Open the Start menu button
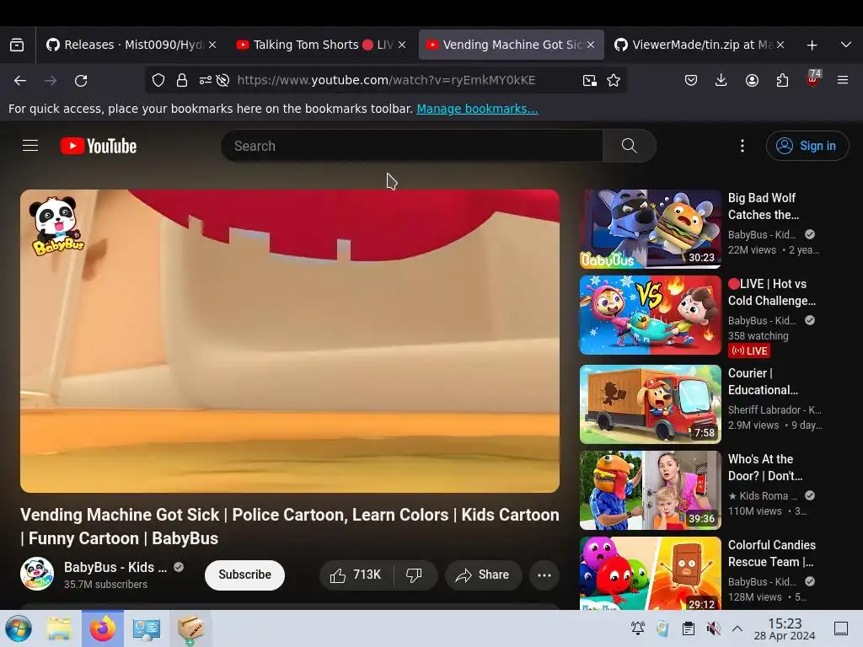Viewport: 863px width, 647px height. point(19,628)
